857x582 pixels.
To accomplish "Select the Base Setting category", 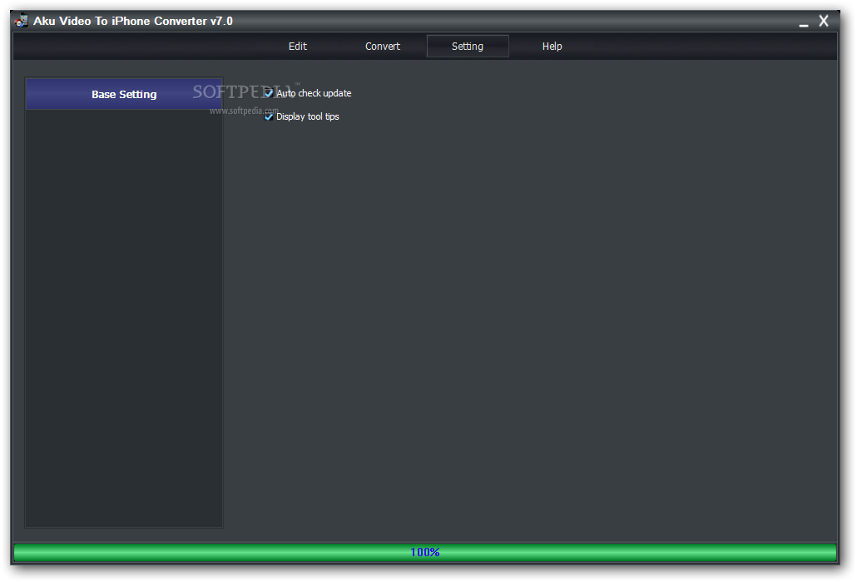I will [x=124, y=94].
